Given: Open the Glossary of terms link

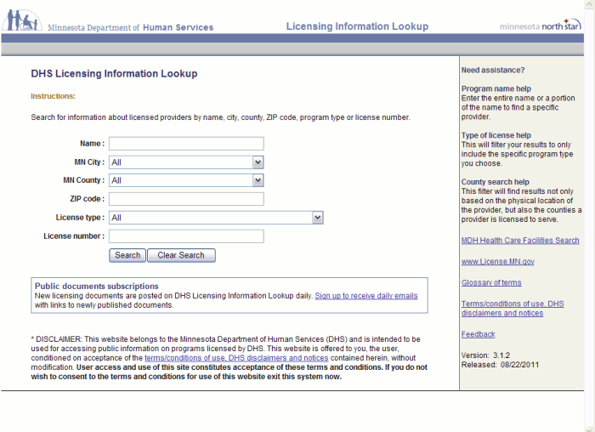Looking at the screenshot, I should [491, 283].
